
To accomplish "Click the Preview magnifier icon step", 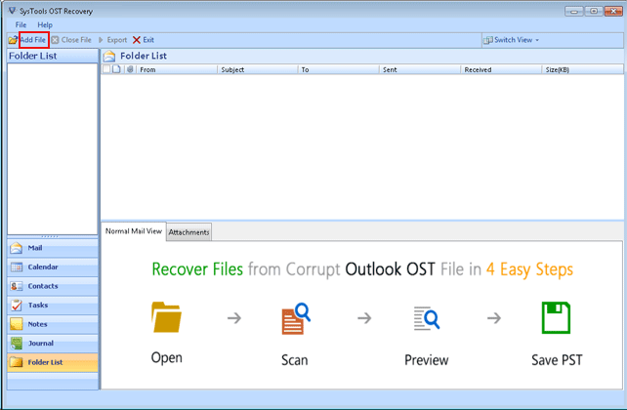I will pos(426,318).
